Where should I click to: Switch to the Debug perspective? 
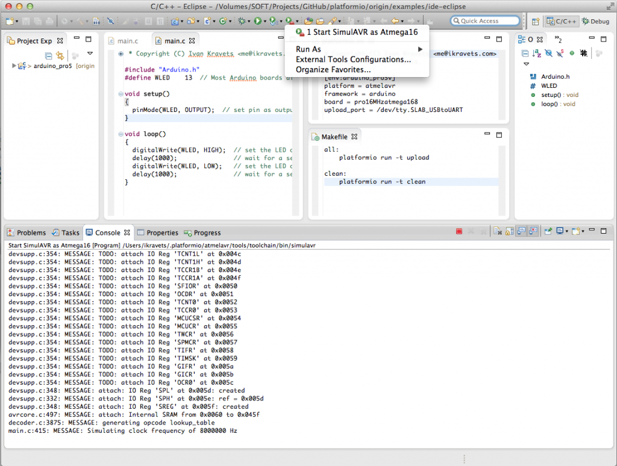(x=595, y=21)
